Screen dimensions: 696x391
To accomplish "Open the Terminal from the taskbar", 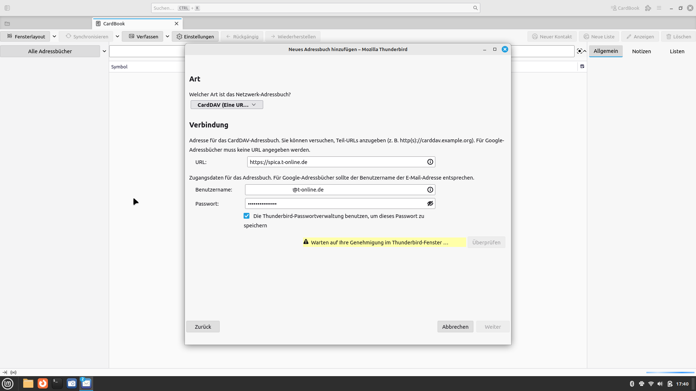I will [57, 383].
